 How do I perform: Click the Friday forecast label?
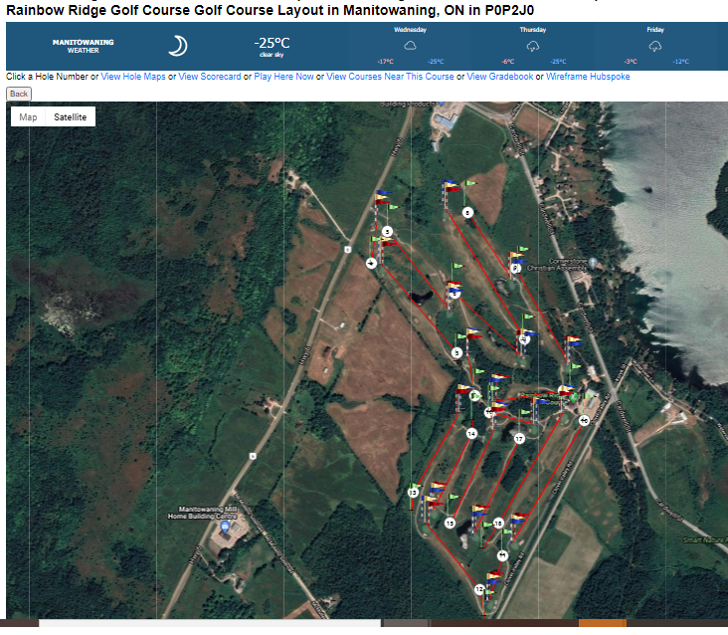655,30
